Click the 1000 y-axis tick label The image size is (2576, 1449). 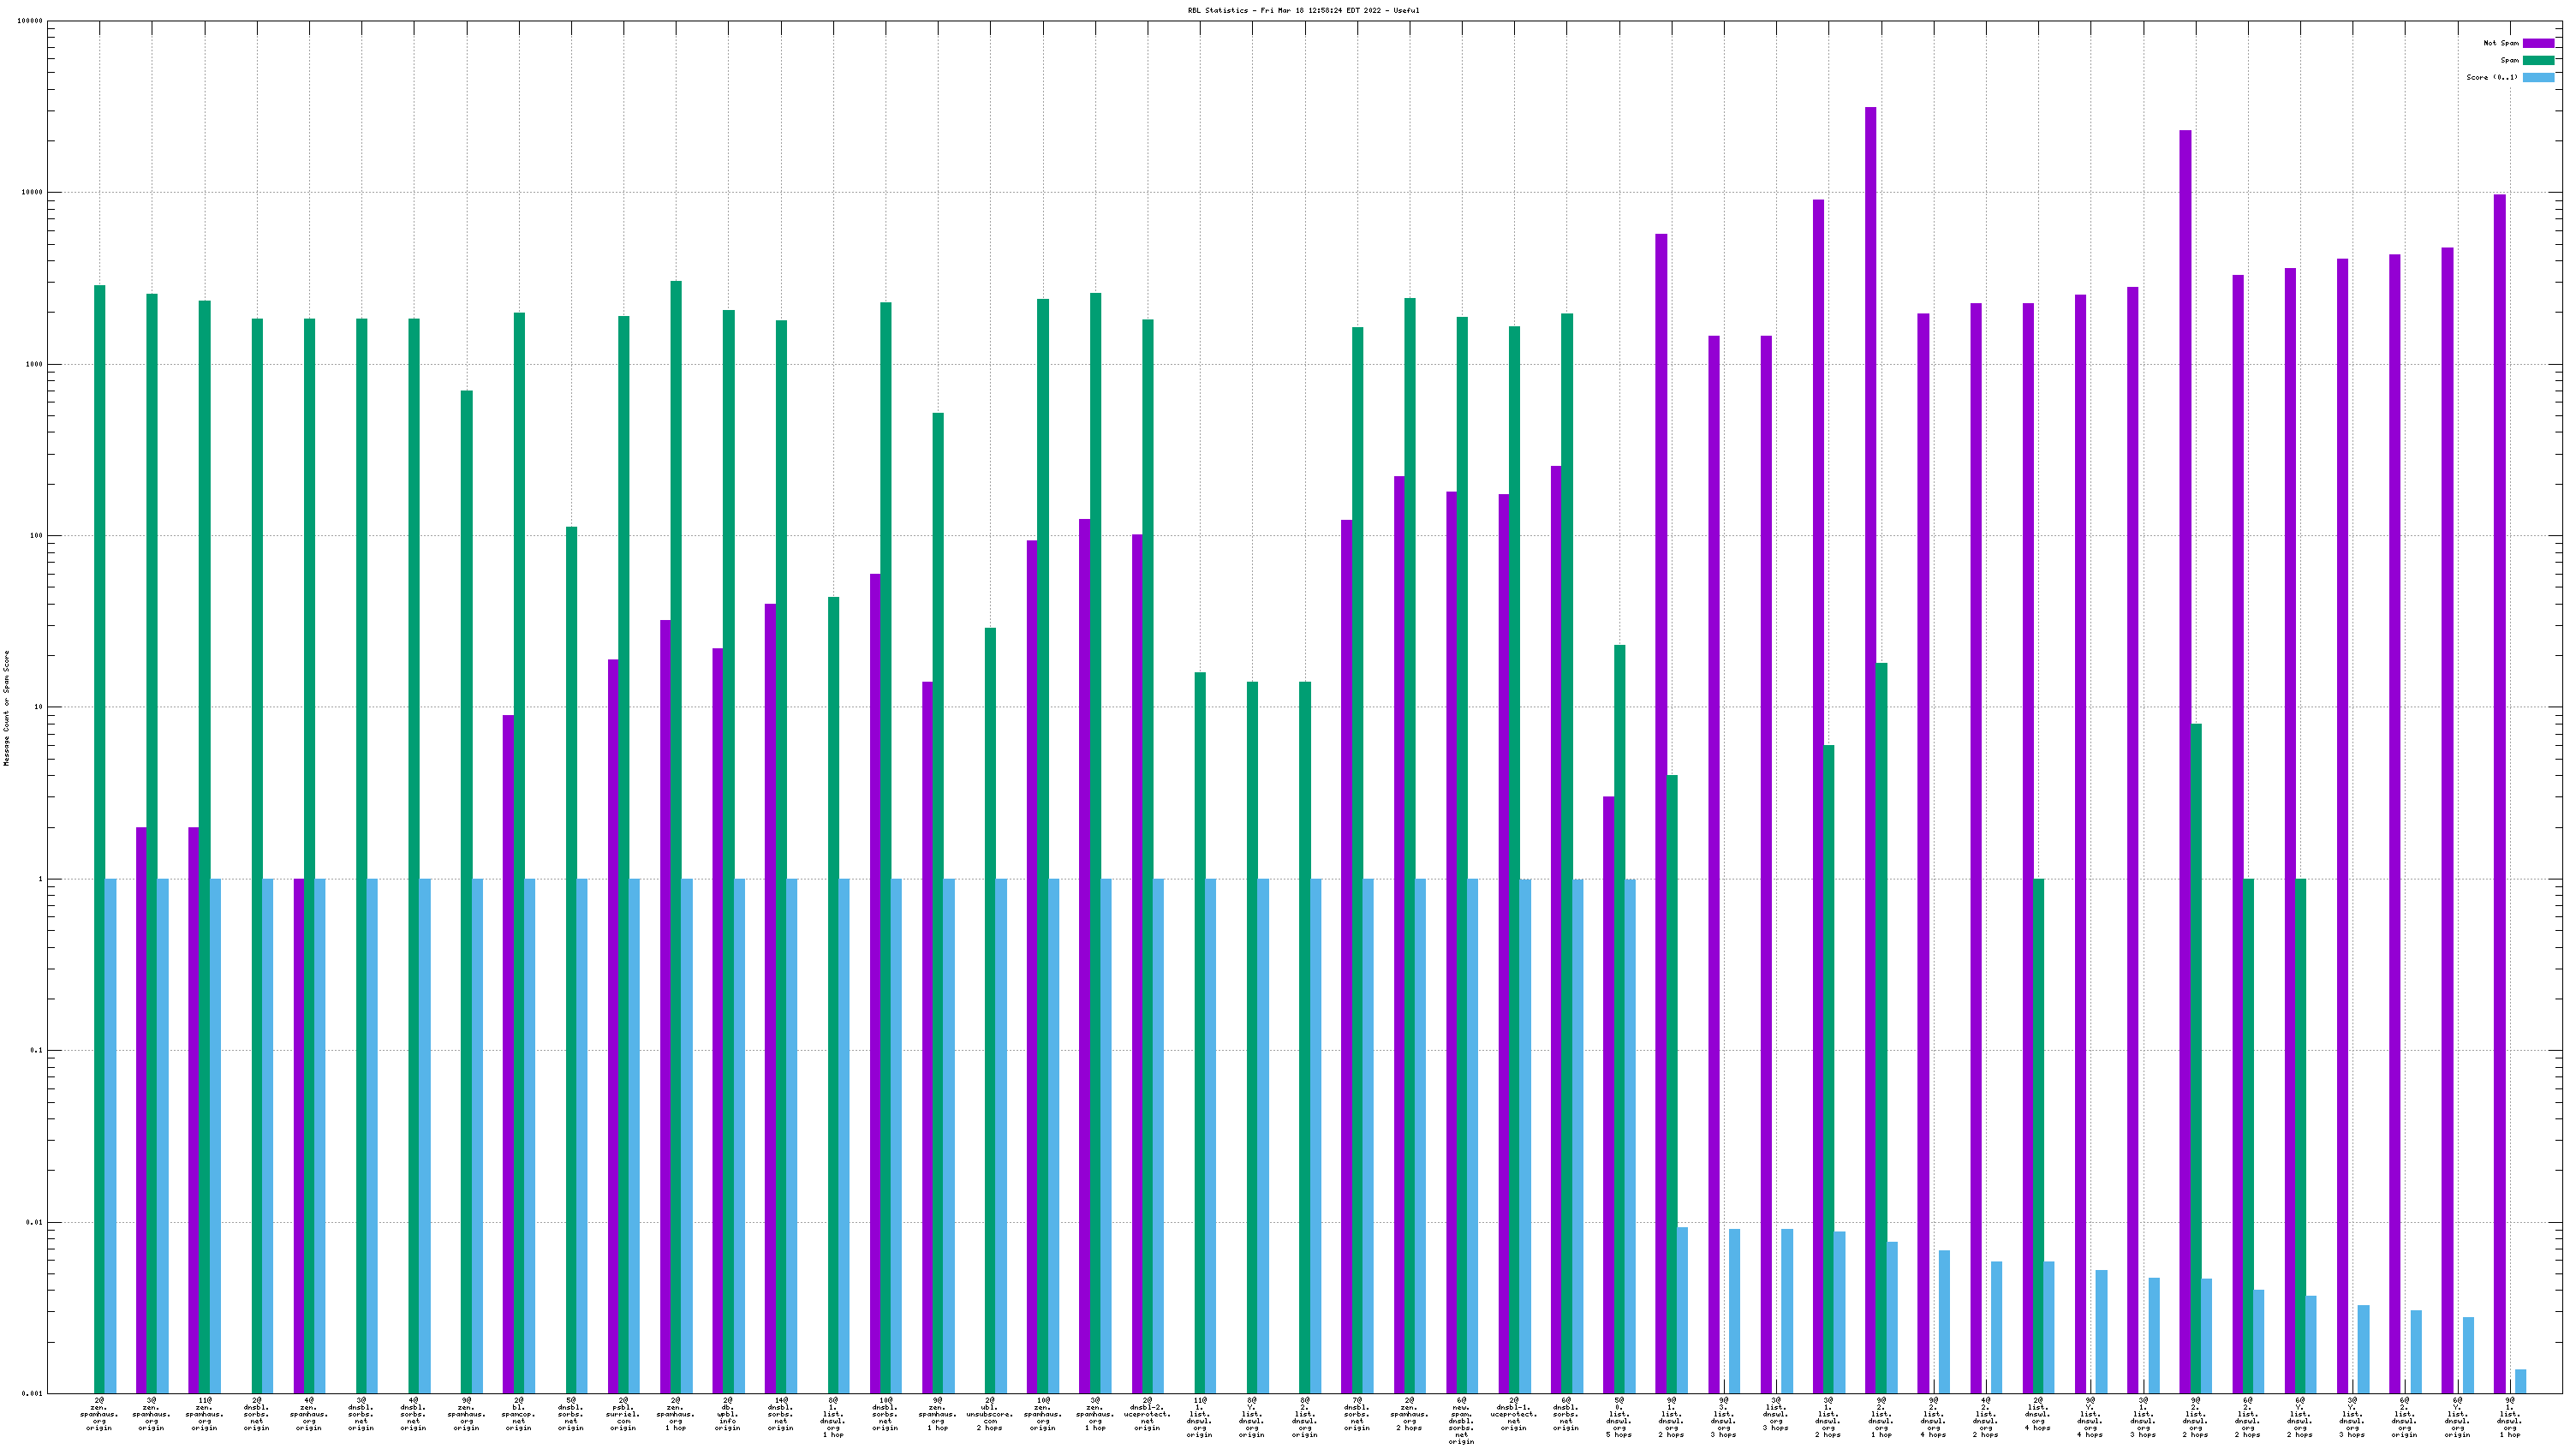coord(34,364)
